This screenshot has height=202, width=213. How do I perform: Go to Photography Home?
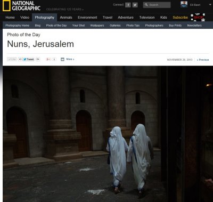17,26
